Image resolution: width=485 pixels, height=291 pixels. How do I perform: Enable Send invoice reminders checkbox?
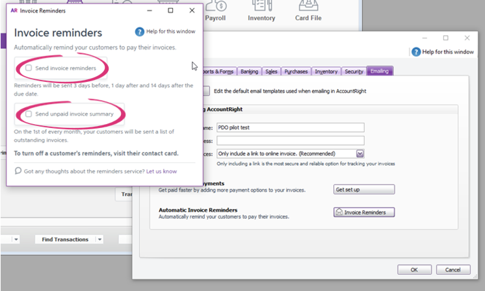(x=28, y=68)
